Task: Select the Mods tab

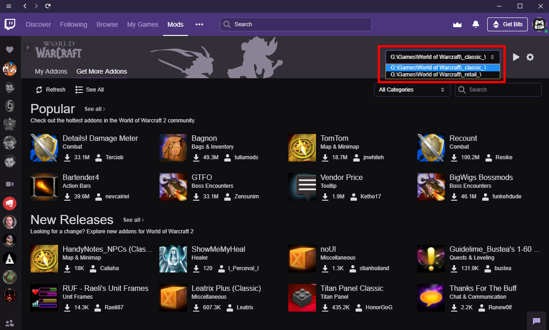Action: 175,24
